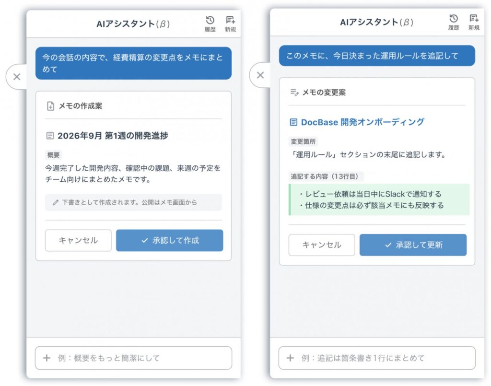Select the 2026年9月 第1週の開発進捗 title
This screenshot has height=386, width=491.
coord(113,136)
